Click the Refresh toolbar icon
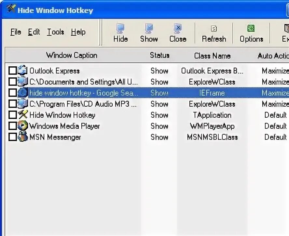Viewport: 289px width, 236px height. (214, 29)
